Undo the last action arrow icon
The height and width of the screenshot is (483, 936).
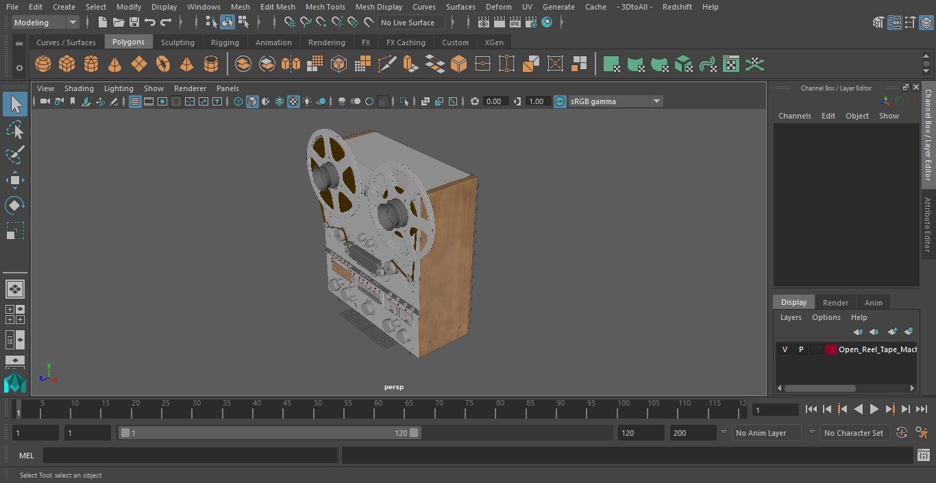(150, 23)
